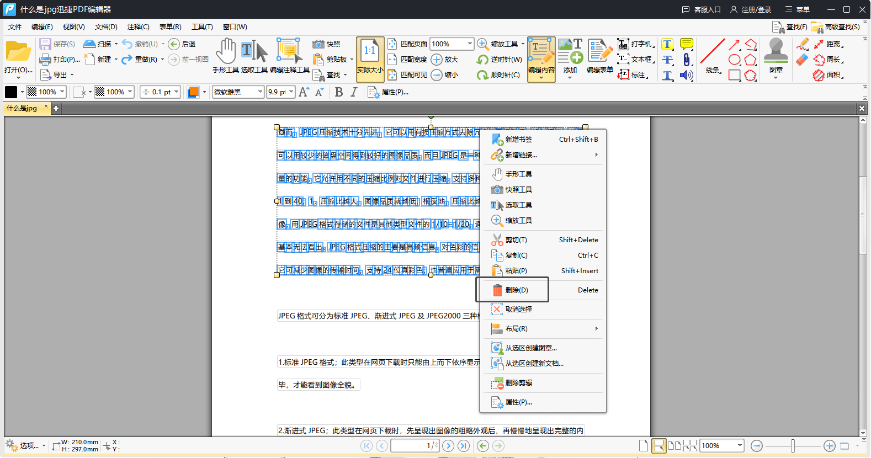This screenshot has height=458, width=871.
Task: Click the black text color swatch
Action: [11, 92]
